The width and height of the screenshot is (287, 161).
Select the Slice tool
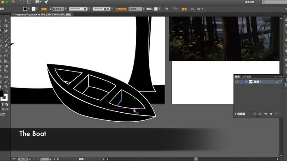click(6, 82)
